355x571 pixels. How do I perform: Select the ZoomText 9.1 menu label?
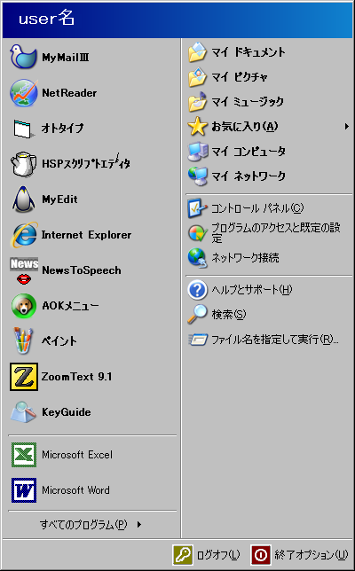[76, 377]
